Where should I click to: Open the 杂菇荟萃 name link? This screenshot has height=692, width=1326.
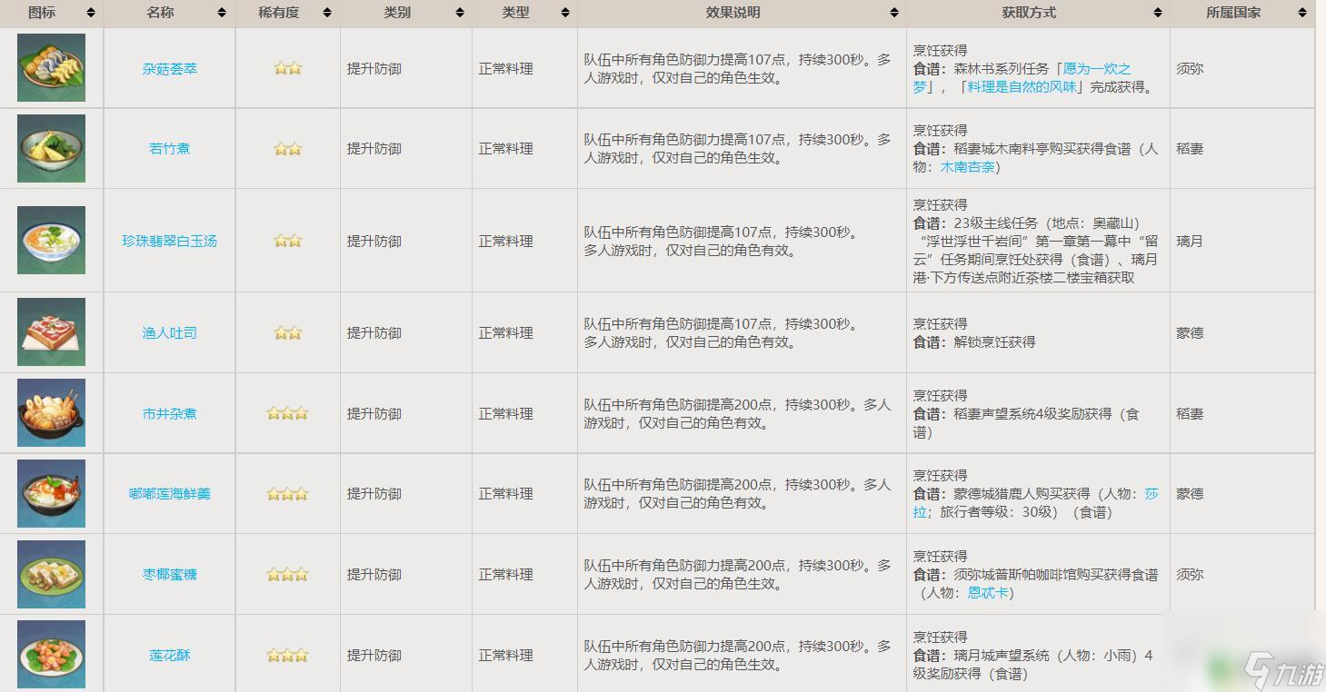[x=170, y=68]
